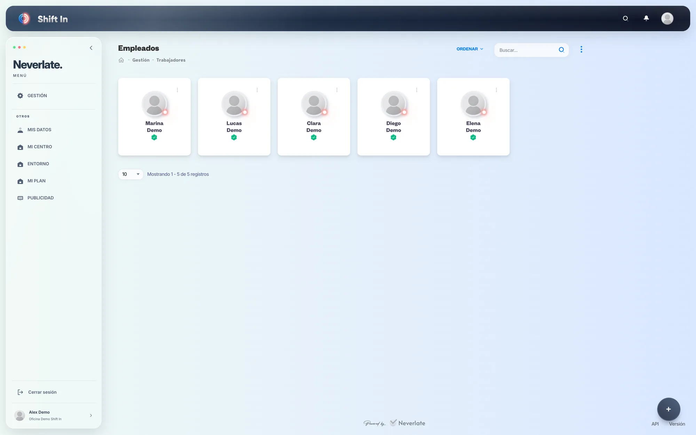Open Elena Demo card options menu

[x=496, y=90]
